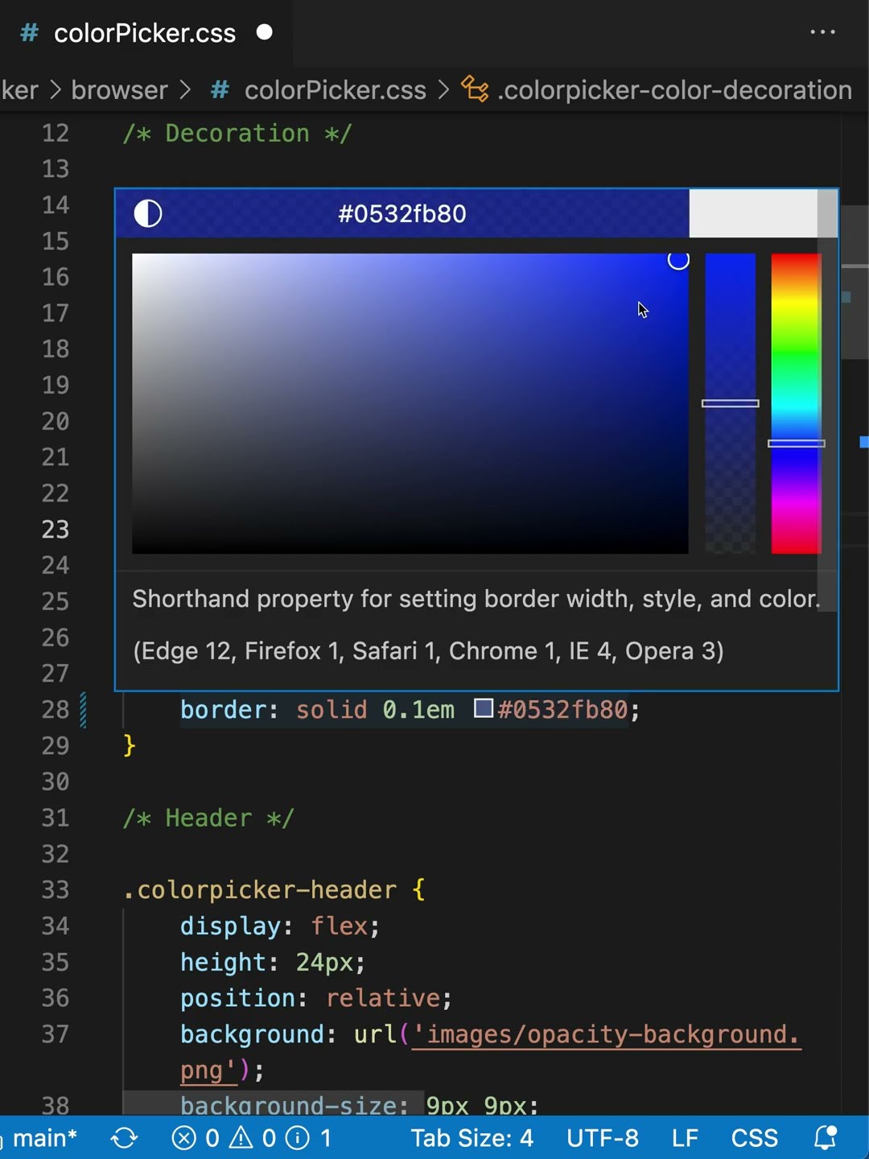Click the warnings triangle icon in status bar
The image size is (869, 1159).
click(x=241, y=1137)
